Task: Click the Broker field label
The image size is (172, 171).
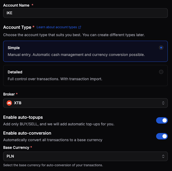Action: click(x=9, y=94)
